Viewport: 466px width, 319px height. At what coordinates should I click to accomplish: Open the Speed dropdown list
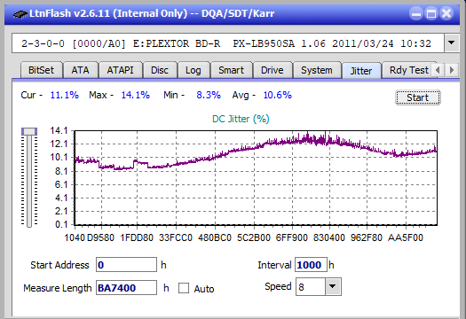[x=333, y=286]
